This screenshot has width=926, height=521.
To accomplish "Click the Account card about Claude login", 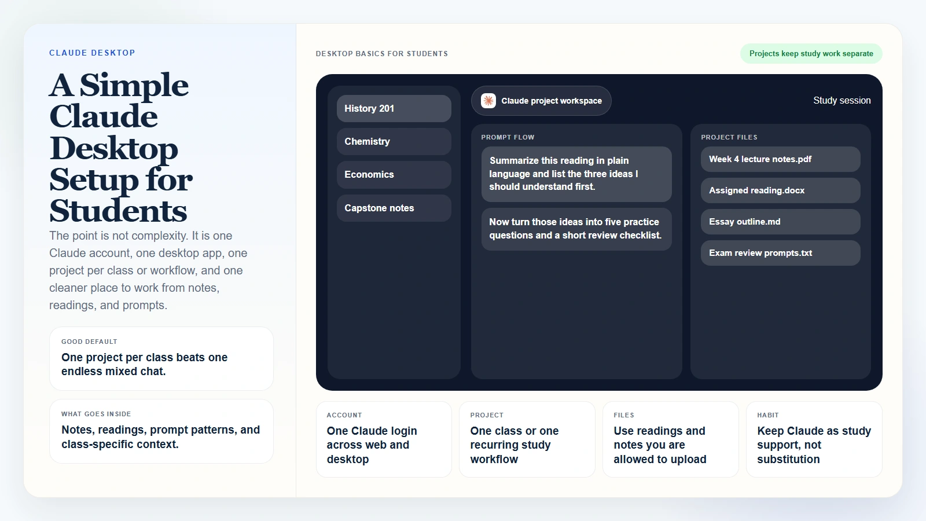I will click(x=384, y=439).
